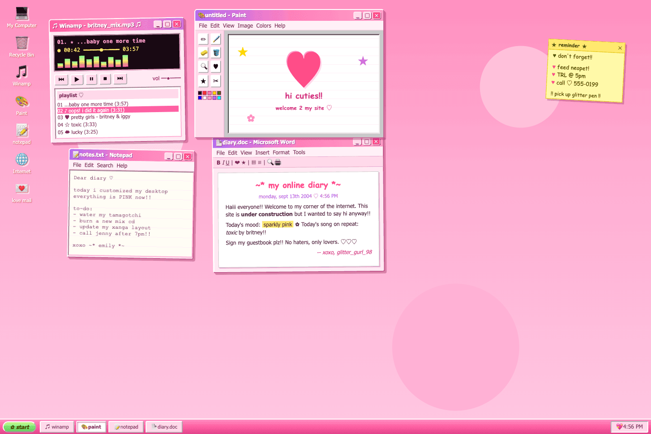Open My Computer desktop icon
The height and width of the screenshot is (434, 651).
tap(22, 17)
